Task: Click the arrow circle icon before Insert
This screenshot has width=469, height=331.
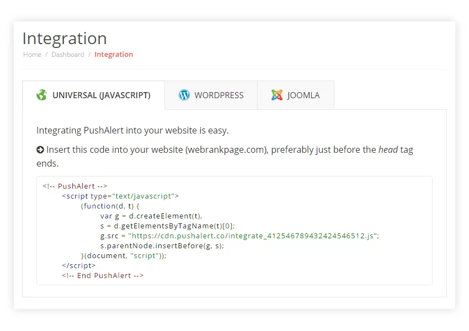Action: 40,150
